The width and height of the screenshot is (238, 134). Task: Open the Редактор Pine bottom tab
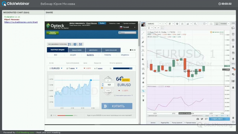coord(165,123)
